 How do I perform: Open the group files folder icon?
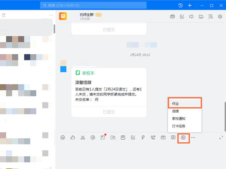[201, 17]
